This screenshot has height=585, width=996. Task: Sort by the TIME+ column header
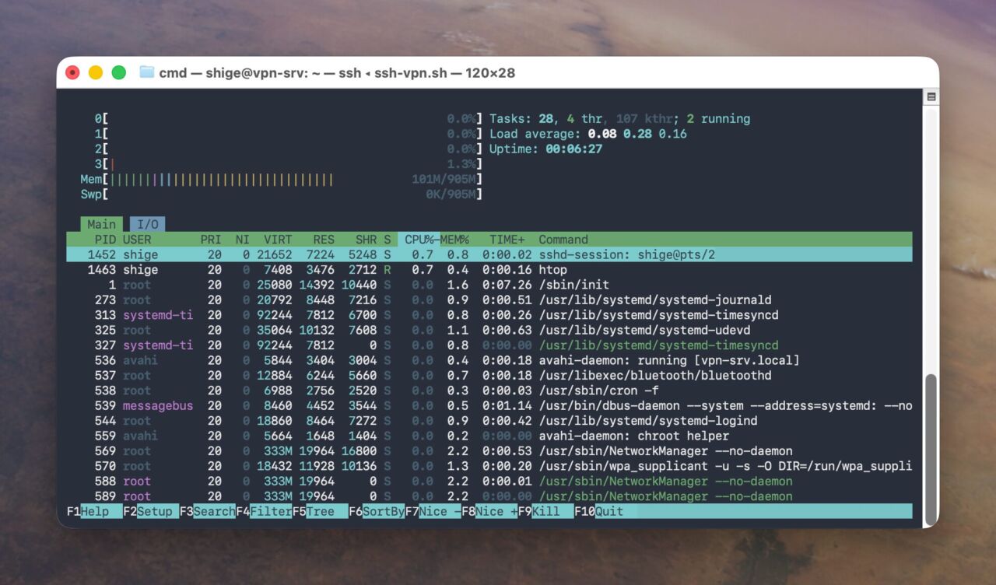tap(507, 240)
